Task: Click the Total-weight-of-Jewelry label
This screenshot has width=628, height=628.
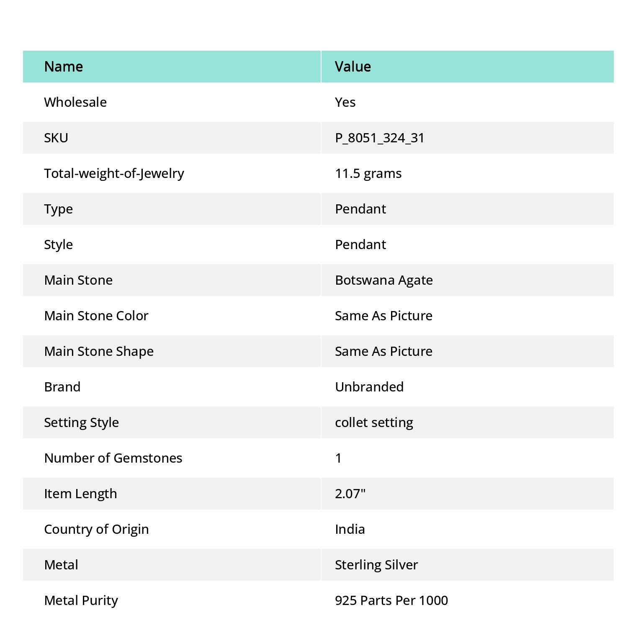Action: coord(114,173)
